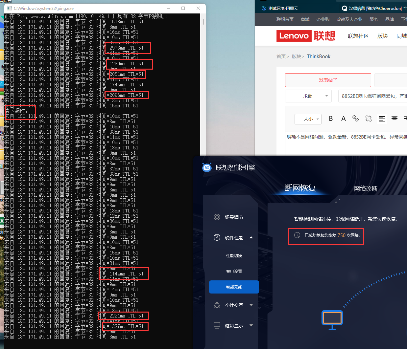Screen dimensions: 407x349
Task: Click the 联想智能引擎 title text
Action: pyautogui.click(x=235, y=167)
